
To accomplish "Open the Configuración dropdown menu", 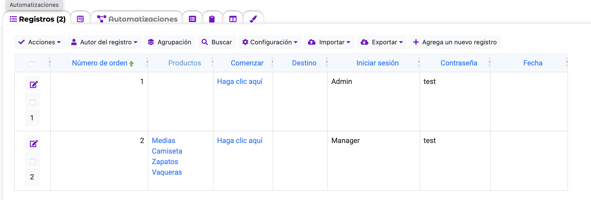I will click(x=270, y=42).
